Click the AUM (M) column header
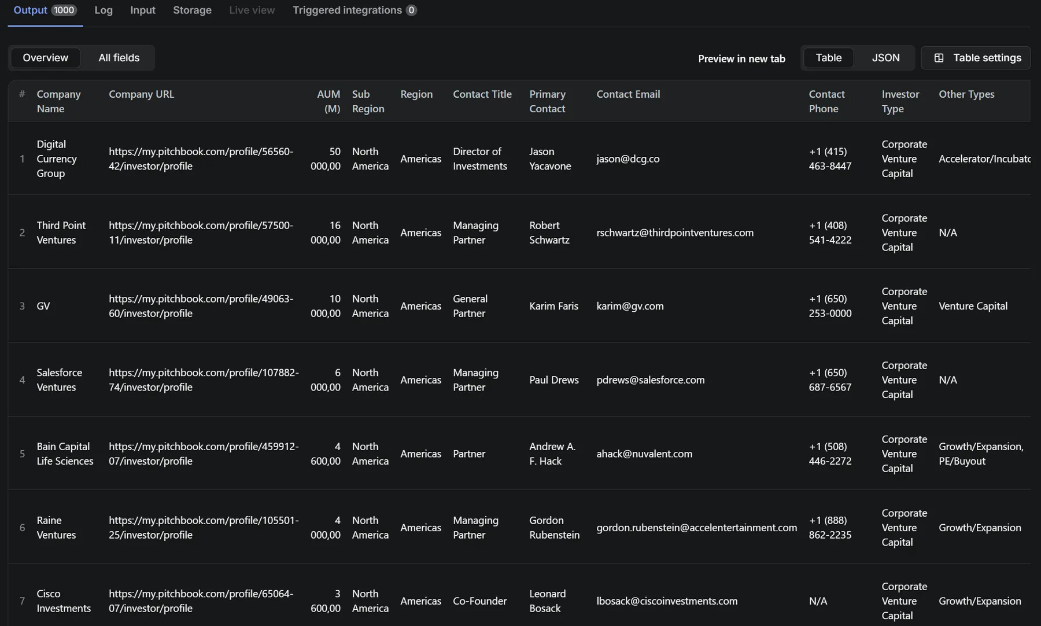 [328, 101]
